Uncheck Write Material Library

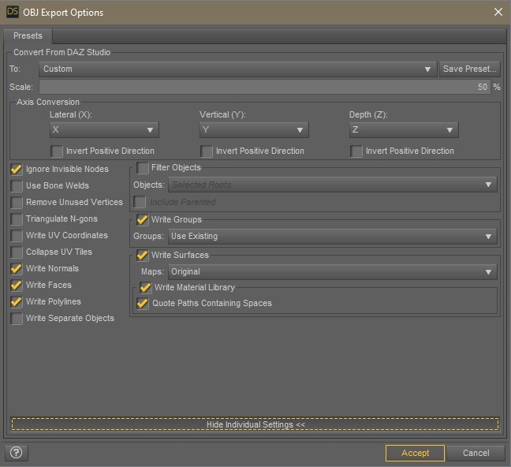[x=145, y=288]
